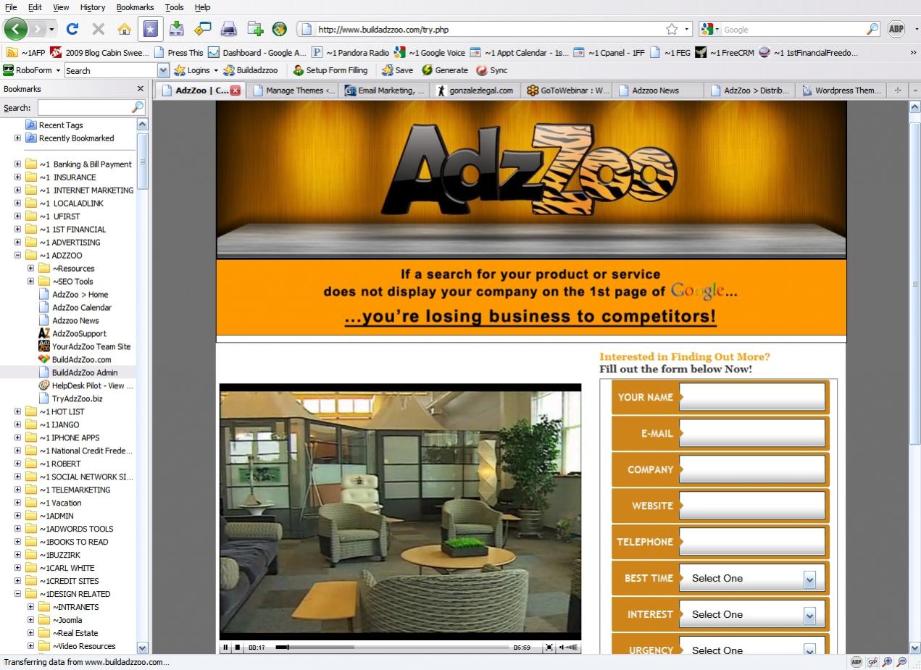Close the Bookmarks sidebar panel
Viewport: 921px width, 670px height.
pyautogui.click(x=141, y=89)
